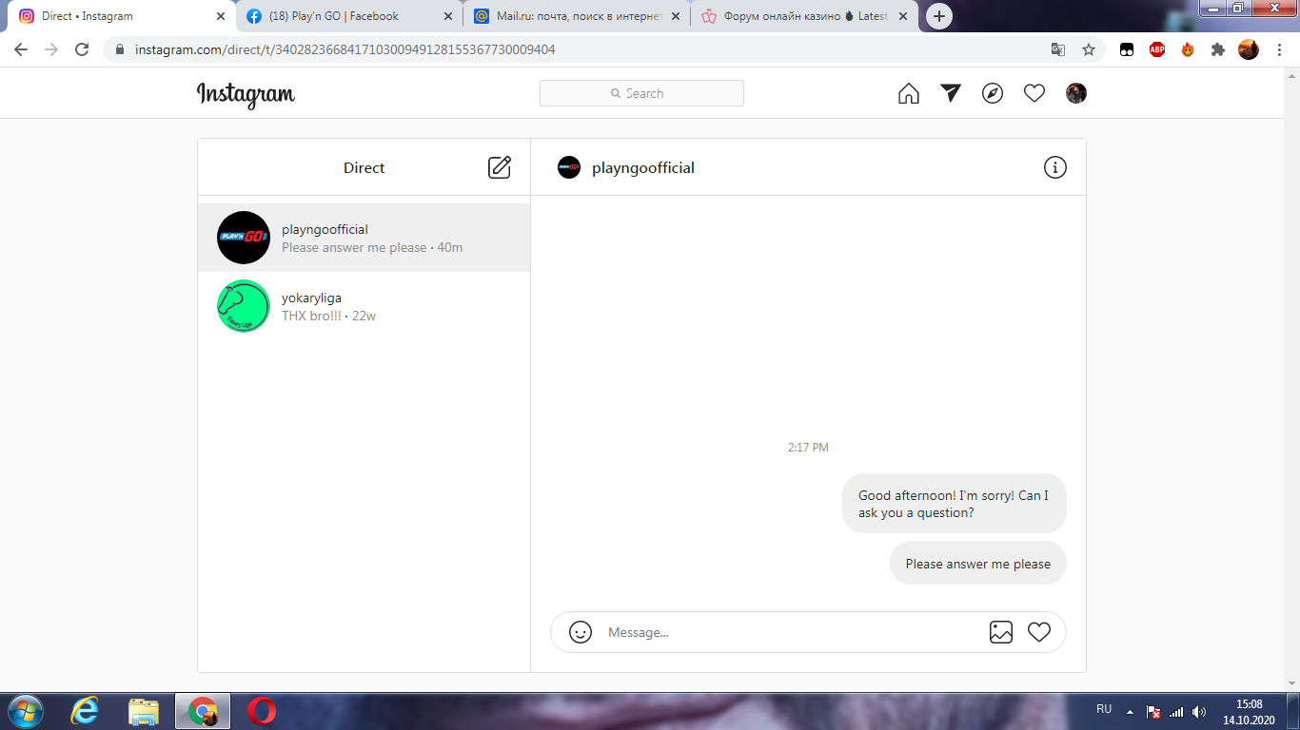This screenshot has width=1300, height=730.
Task: Open Chrome profile avatar
Action: (x=1249, y=49)
